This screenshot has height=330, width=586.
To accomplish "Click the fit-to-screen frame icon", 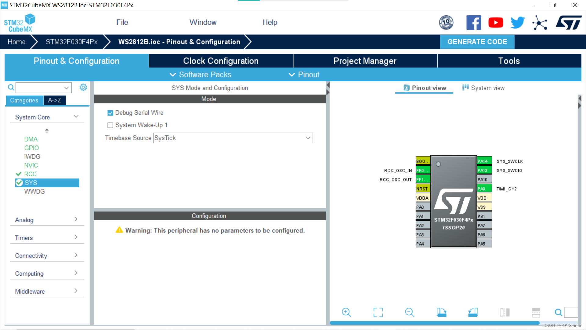I will point(378,312).
